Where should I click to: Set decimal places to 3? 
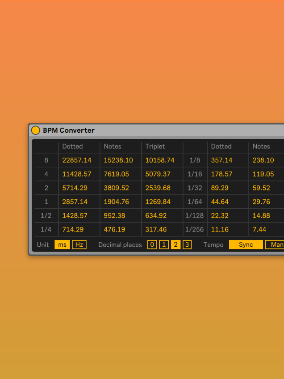[x=187, y=244]
